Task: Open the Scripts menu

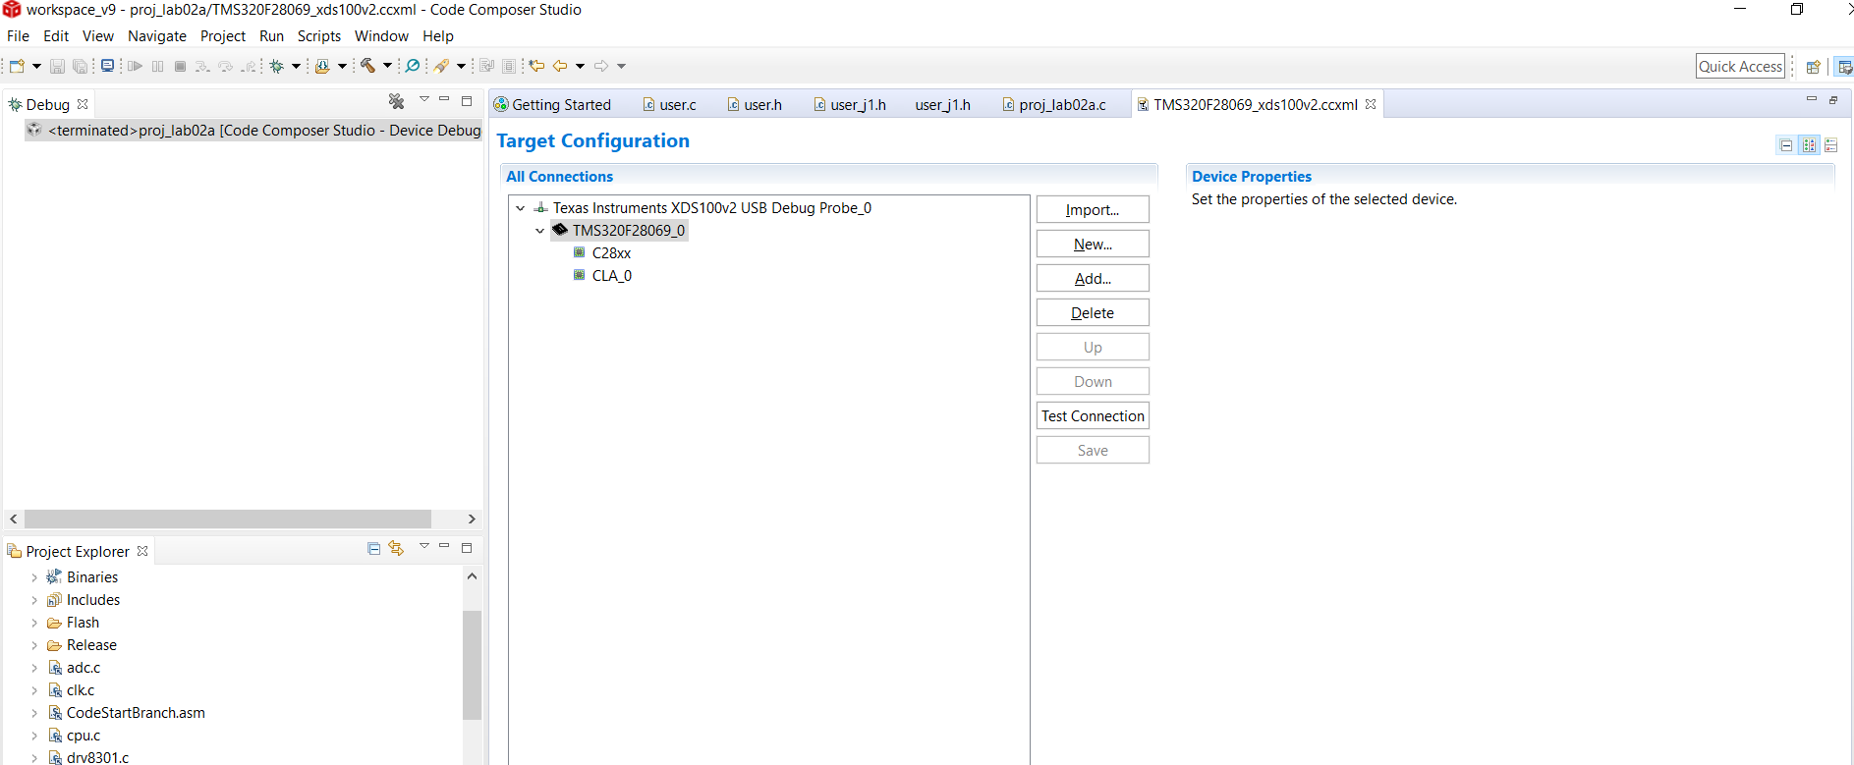Action: tap(319, 36)
